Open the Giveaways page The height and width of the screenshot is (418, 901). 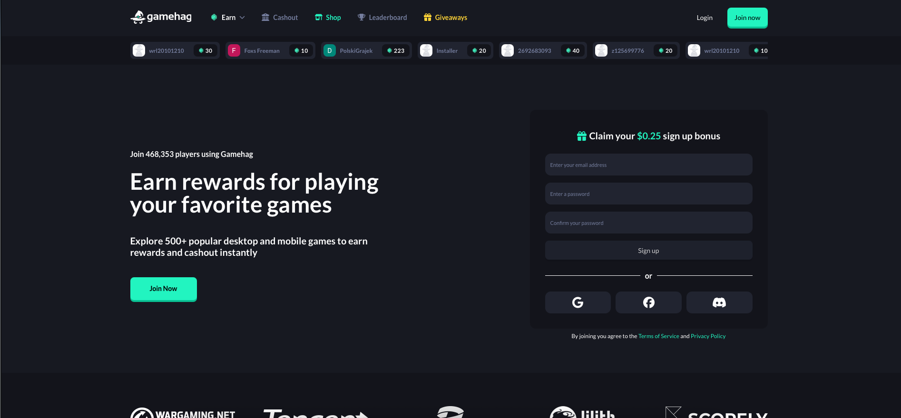pos(445,18)
